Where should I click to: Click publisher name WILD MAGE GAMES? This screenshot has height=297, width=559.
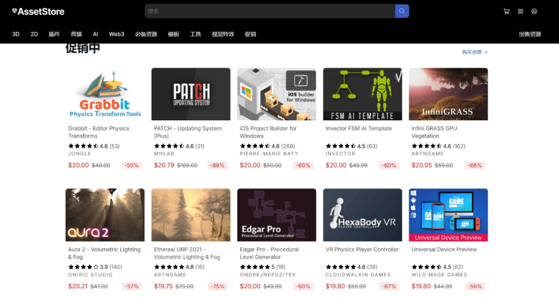click(x=439, y=275)
